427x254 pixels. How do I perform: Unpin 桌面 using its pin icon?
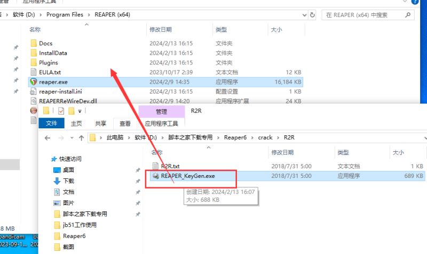pos(138,170)
